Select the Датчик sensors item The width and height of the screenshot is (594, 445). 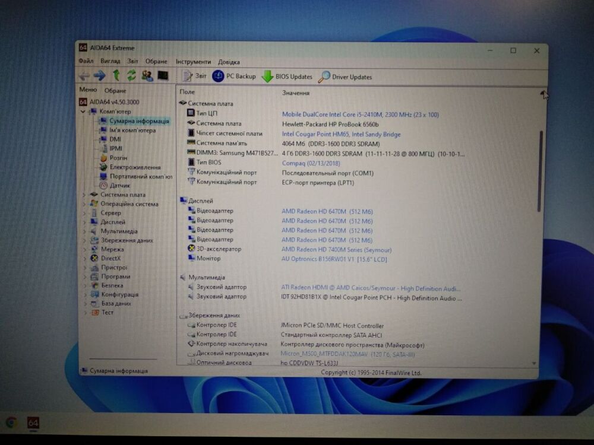[x=119, y=185]
